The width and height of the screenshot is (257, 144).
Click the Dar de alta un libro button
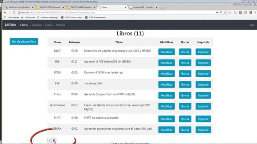pos(24,42)
